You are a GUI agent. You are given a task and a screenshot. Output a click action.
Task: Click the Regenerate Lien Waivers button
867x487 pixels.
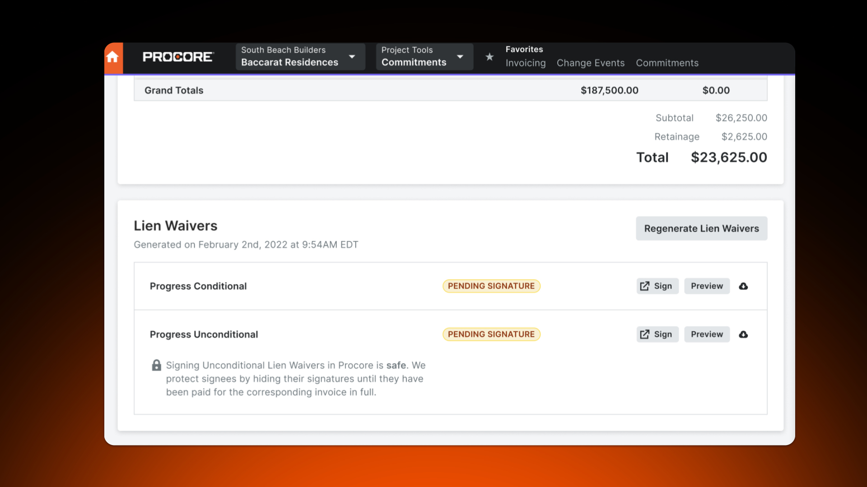[701, 228]
